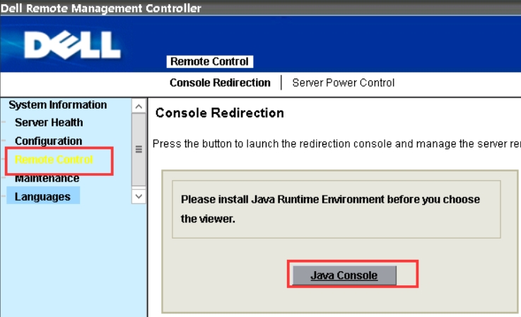Click the Dell Remote Management Controller title

tap(101, 8)
